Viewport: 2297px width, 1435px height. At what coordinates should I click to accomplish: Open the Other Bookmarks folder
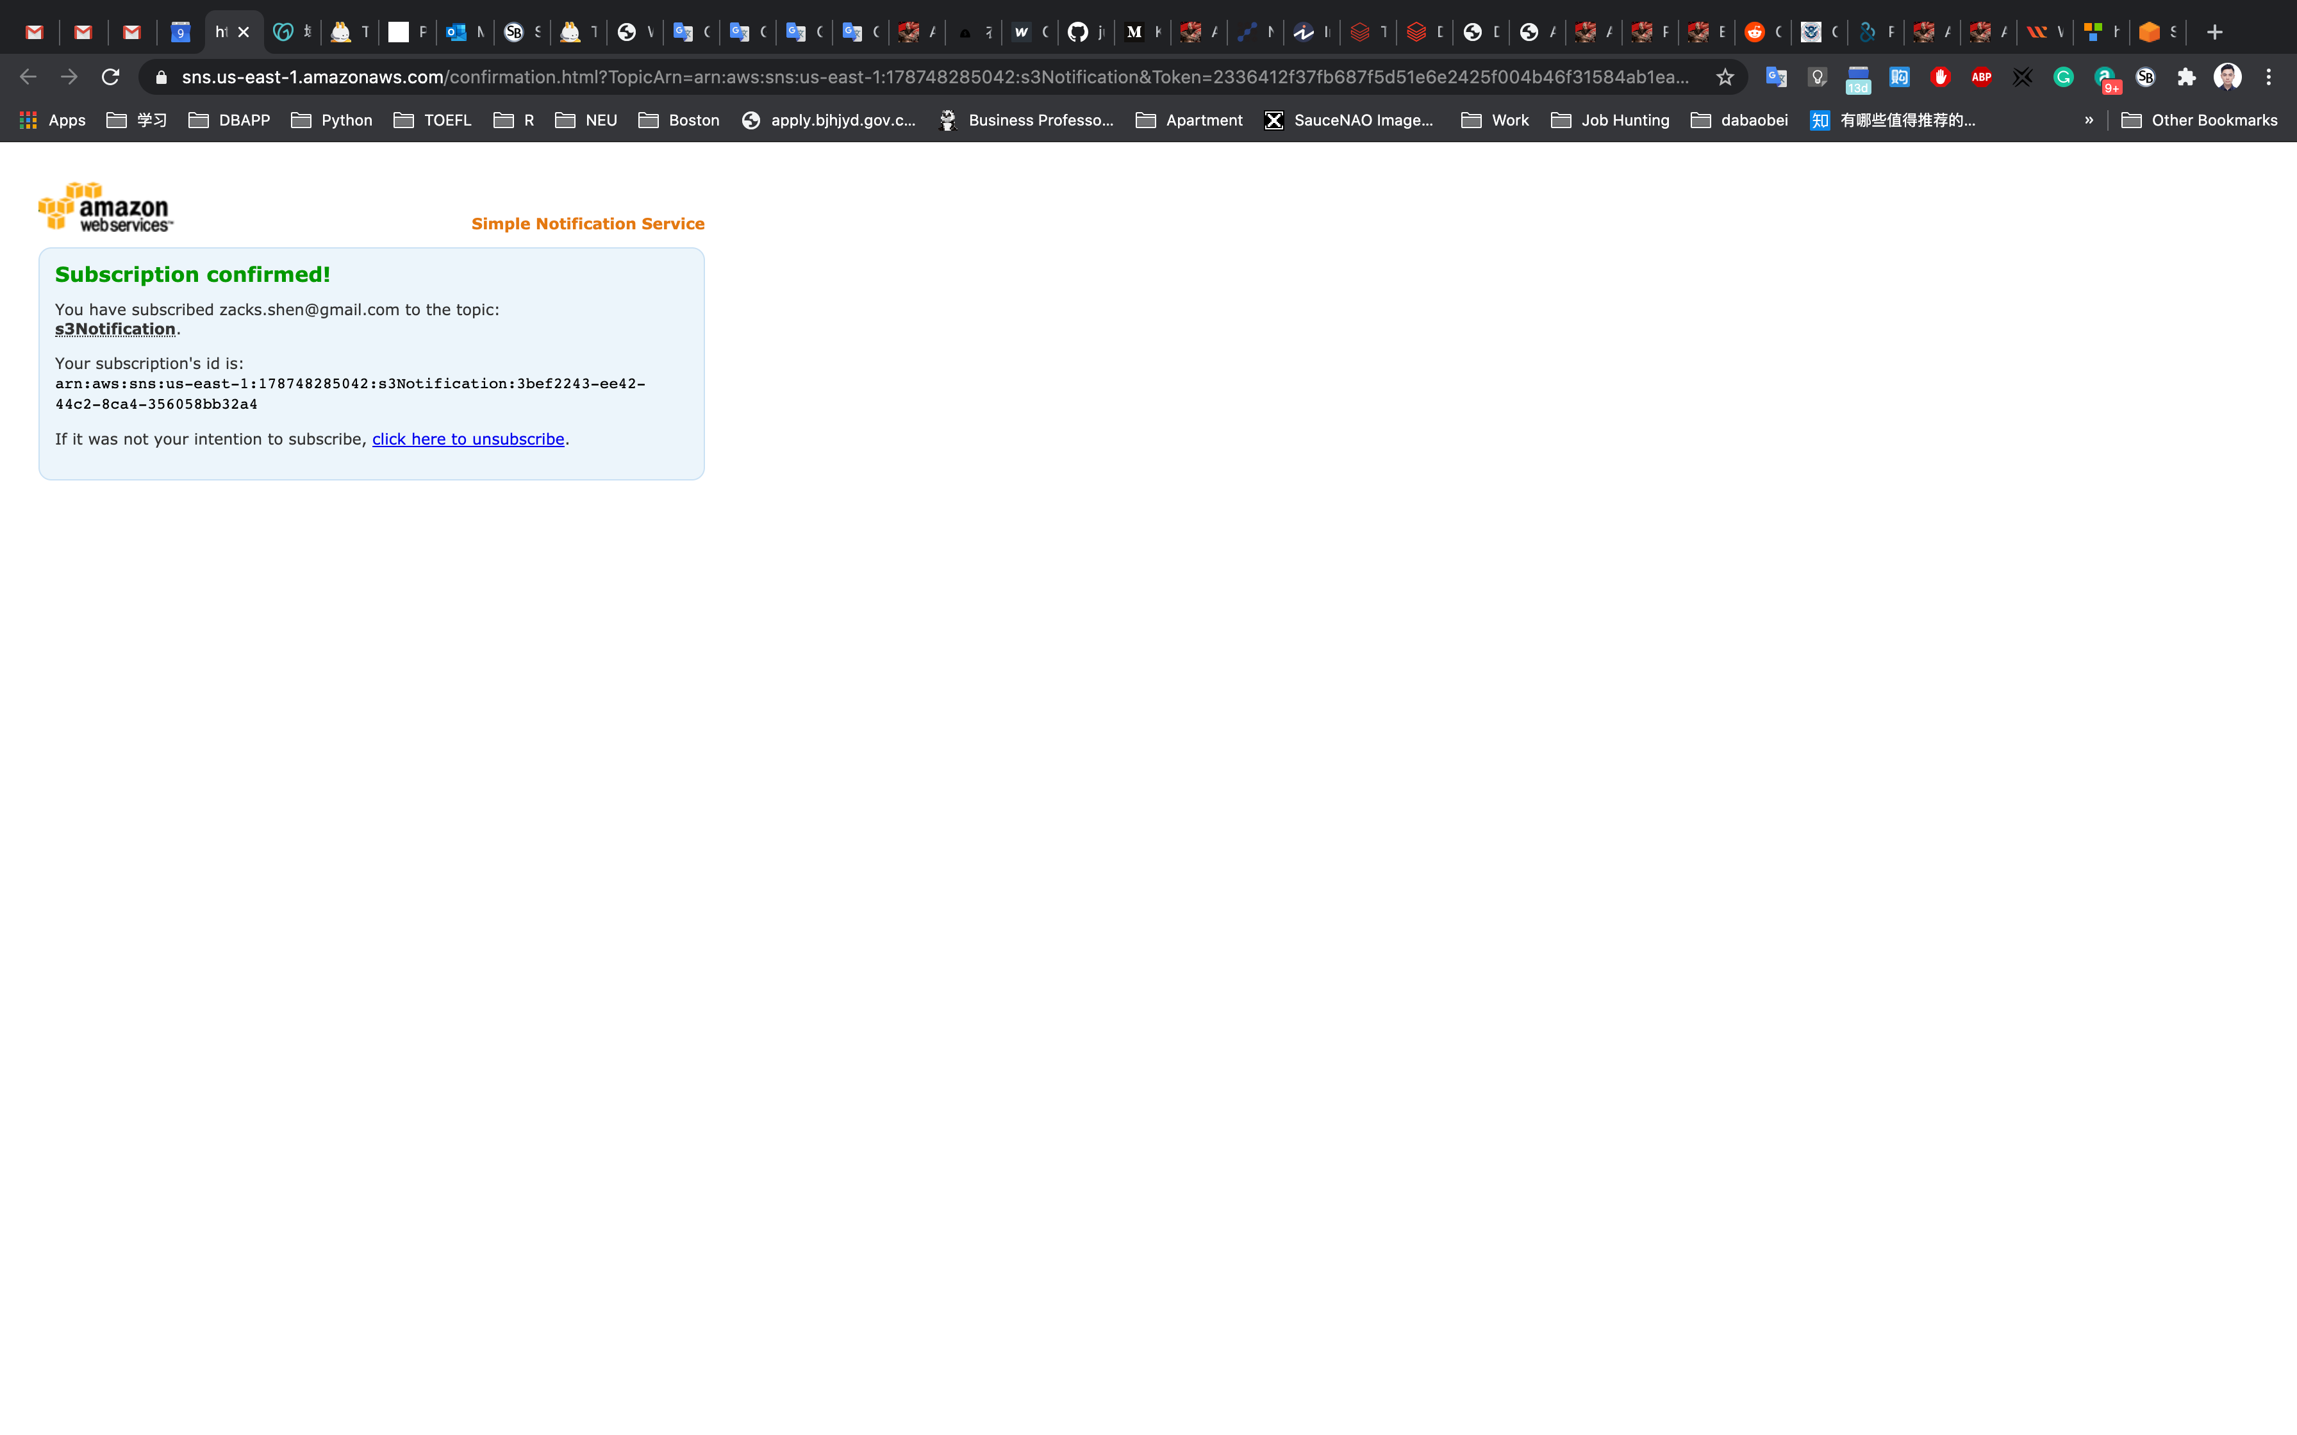2199,120
